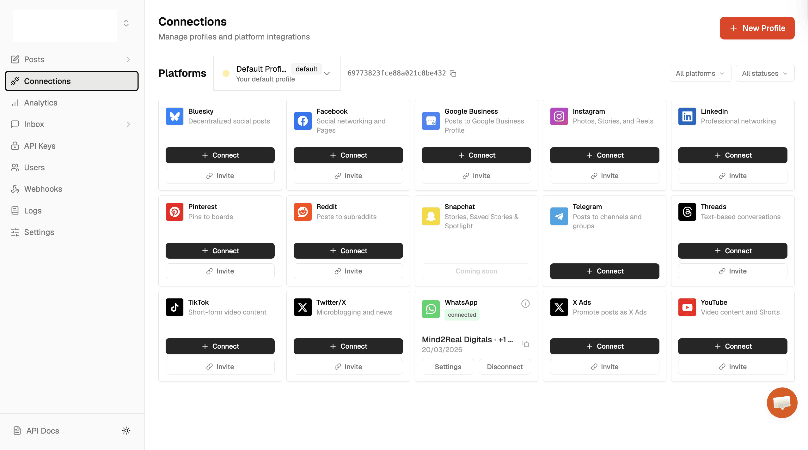The height and width of the screenshot is (450, 808).
Task: Open Analytics in sidebar
Action: 72,103
